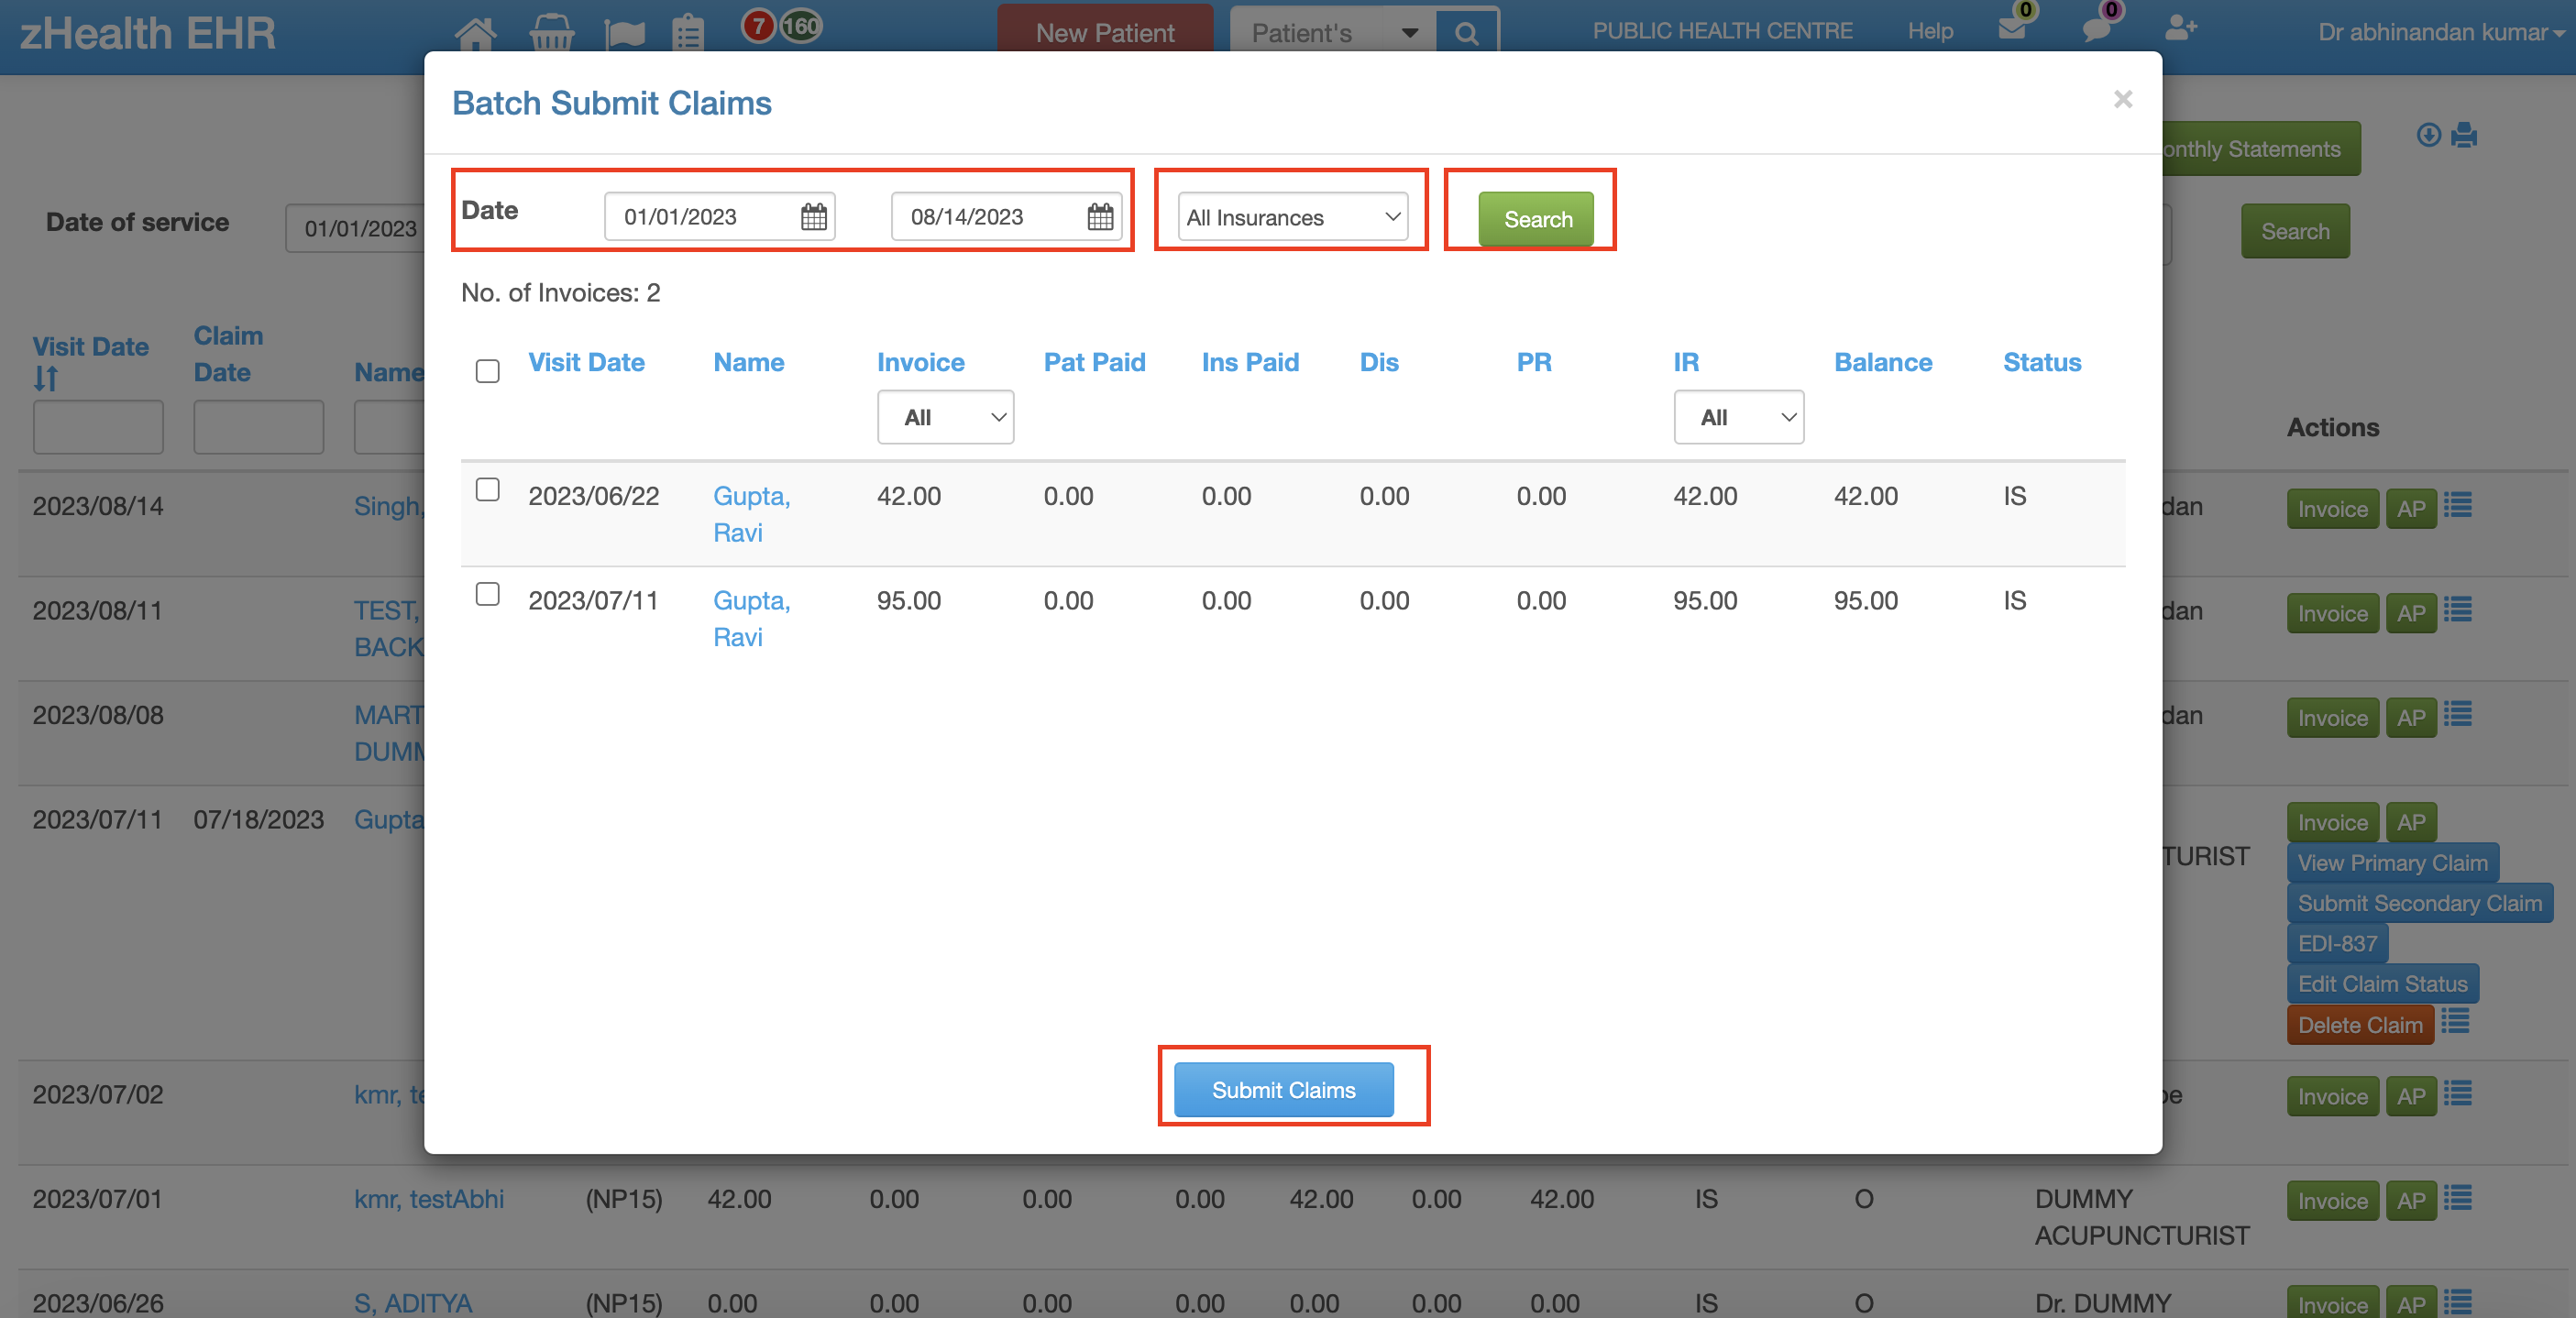
Task: Open the flag icon in navbar
Action: coord(625,33)
